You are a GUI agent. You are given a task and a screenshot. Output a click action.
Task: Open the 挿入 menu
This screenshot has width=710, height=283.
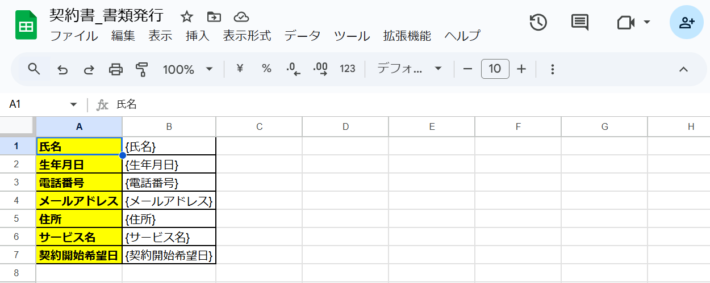[198, 36]
